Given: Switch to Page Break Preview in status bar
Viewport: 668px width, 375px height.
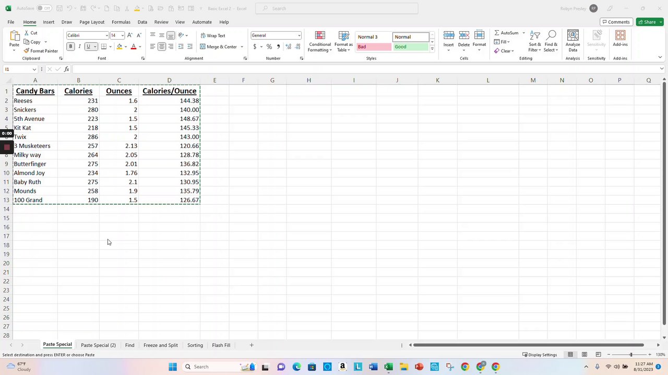Looking at the screenshot, I should [x=599, y=355].
